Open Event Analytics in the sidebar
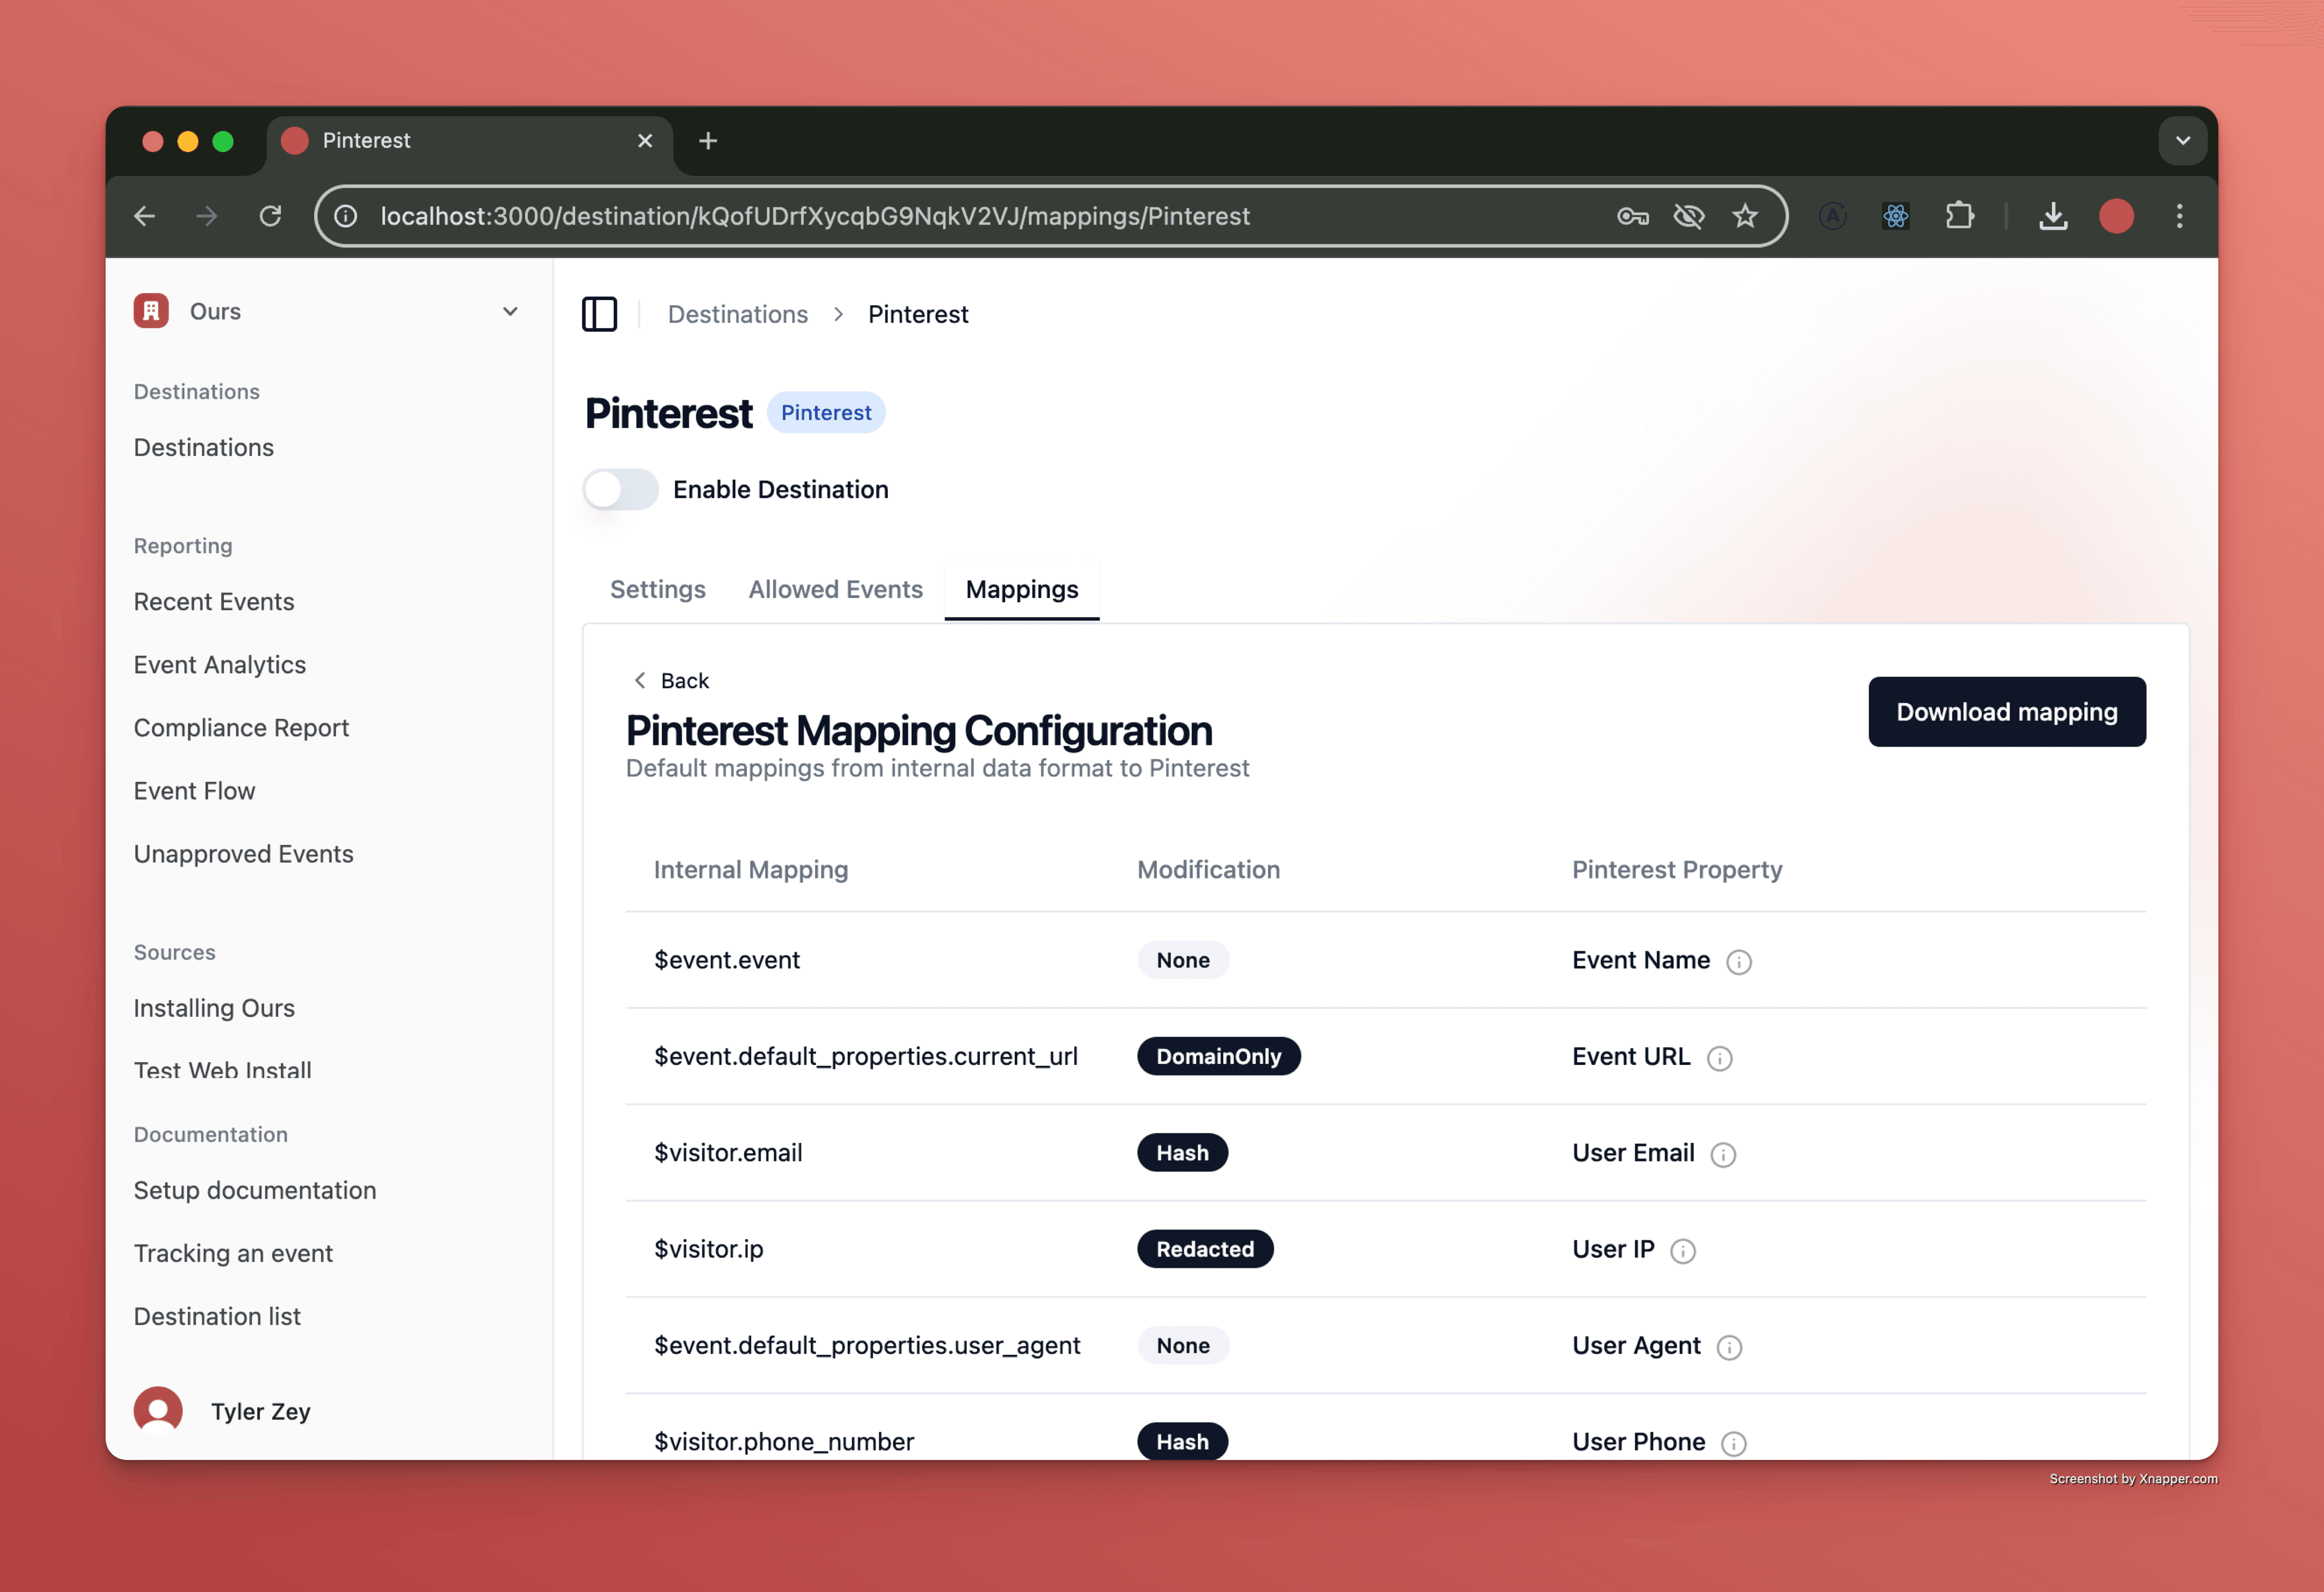This screenshot has width=2324, height=1592. coord(219,664)
